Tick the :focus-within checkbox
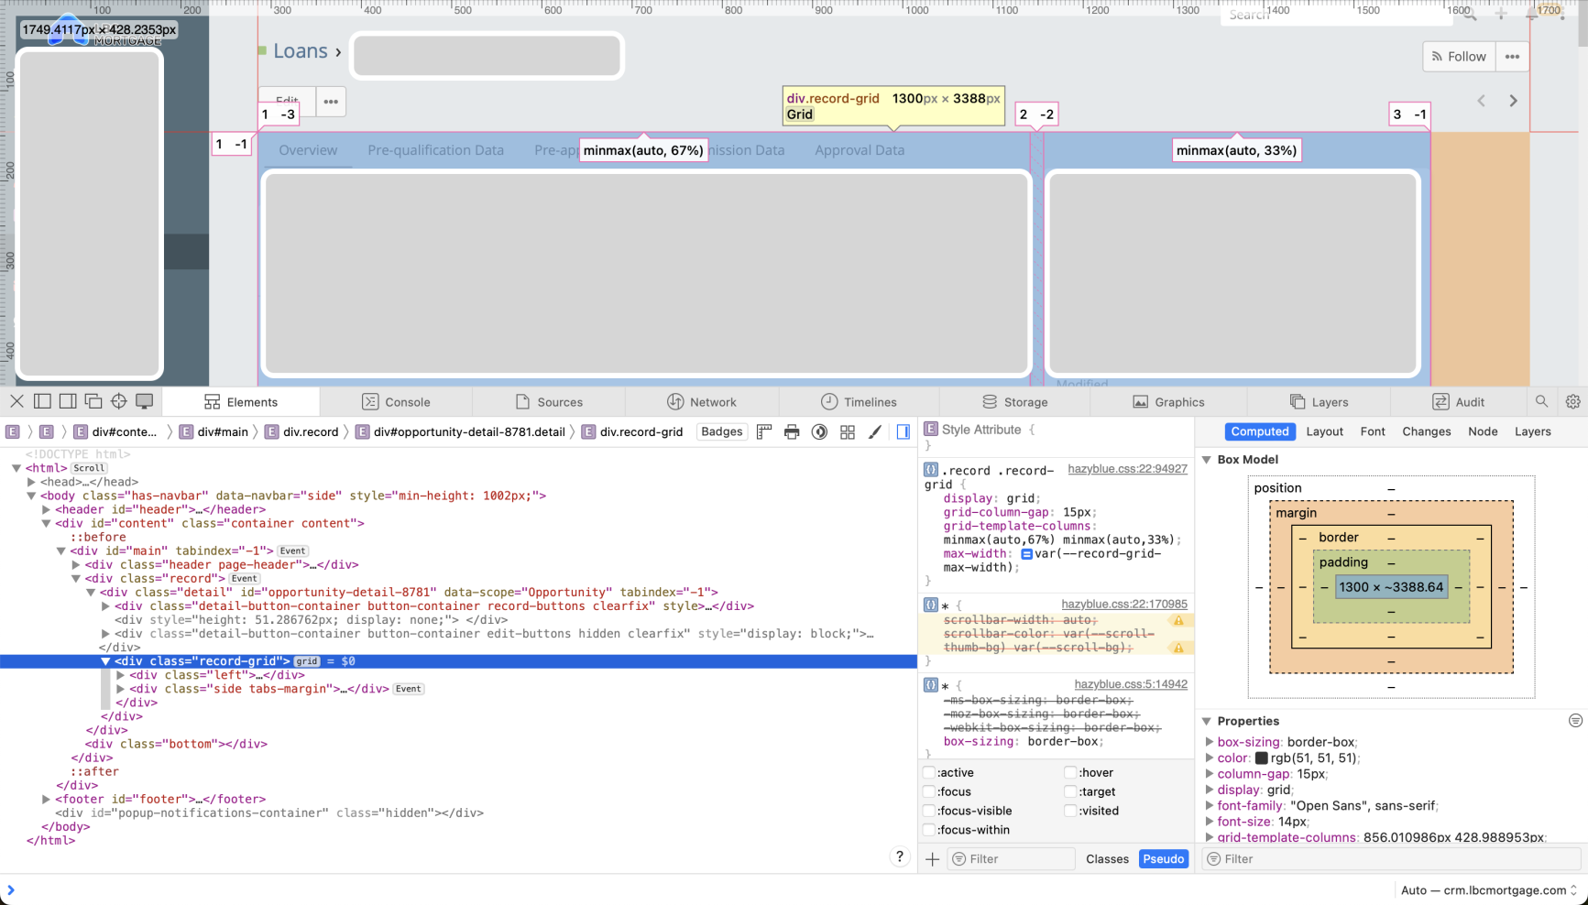The width and height of the screenshot is (1588, 905). (x=929, y=830)
